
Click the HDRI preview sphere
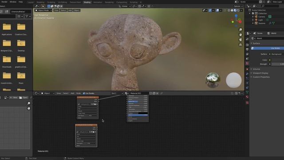pyautogui.click(x=213, y=80)
